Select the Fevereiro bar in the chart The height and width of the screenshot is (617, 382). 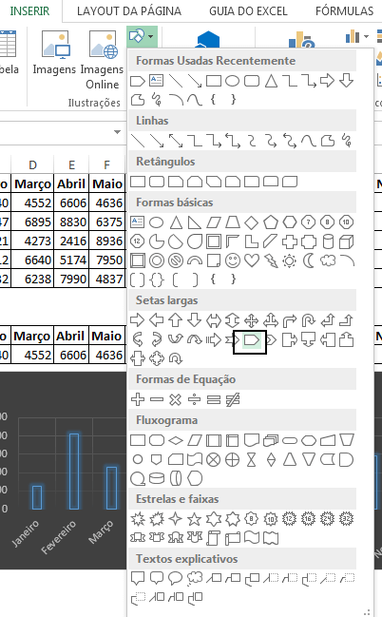click(74, 471)
